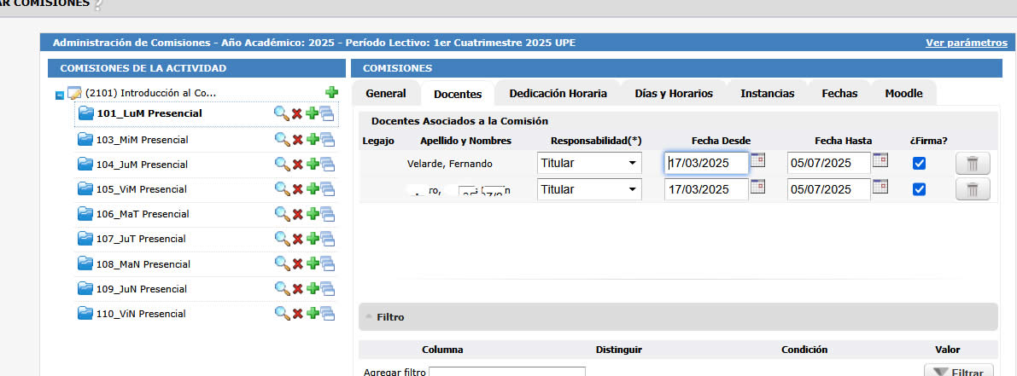
Task: Click green plus icon beside 107_JuT Presencial
Action: tap(312, 239)
